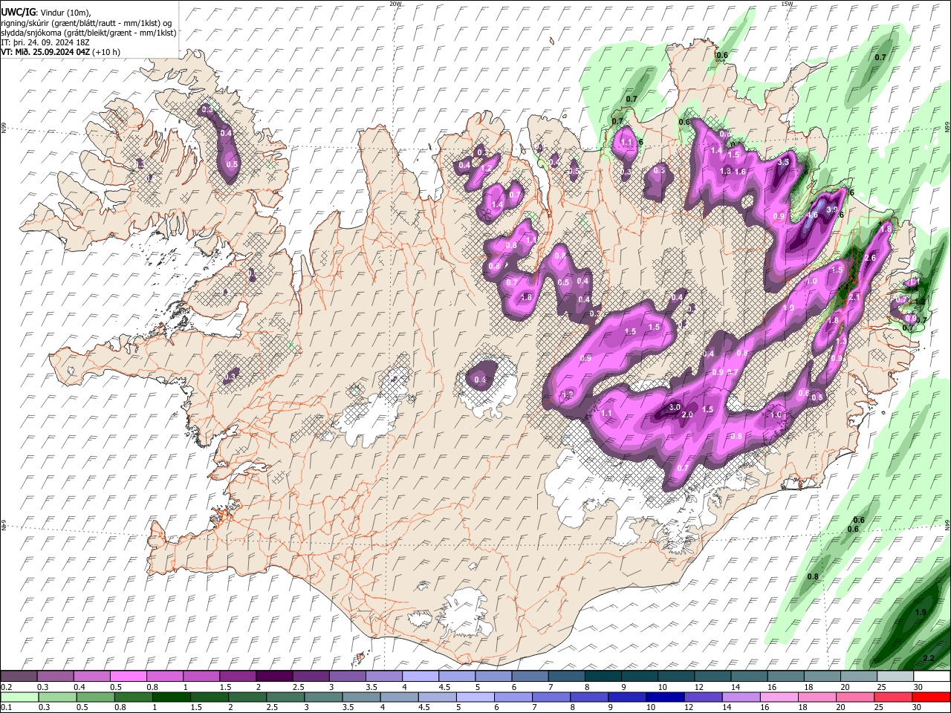951x713 pixels.
Task: Click the '0.1' label under the lower legend row
Action: [7, 707]
